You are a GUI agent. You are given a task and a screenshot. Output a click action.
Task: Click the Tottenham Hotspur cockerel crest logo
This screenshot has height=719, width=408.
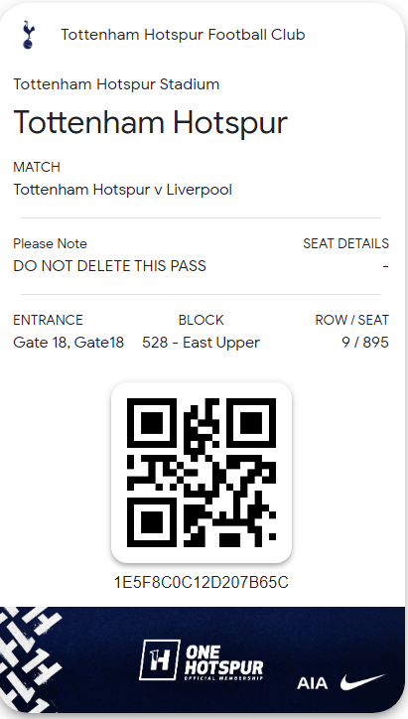coord(29,35)
